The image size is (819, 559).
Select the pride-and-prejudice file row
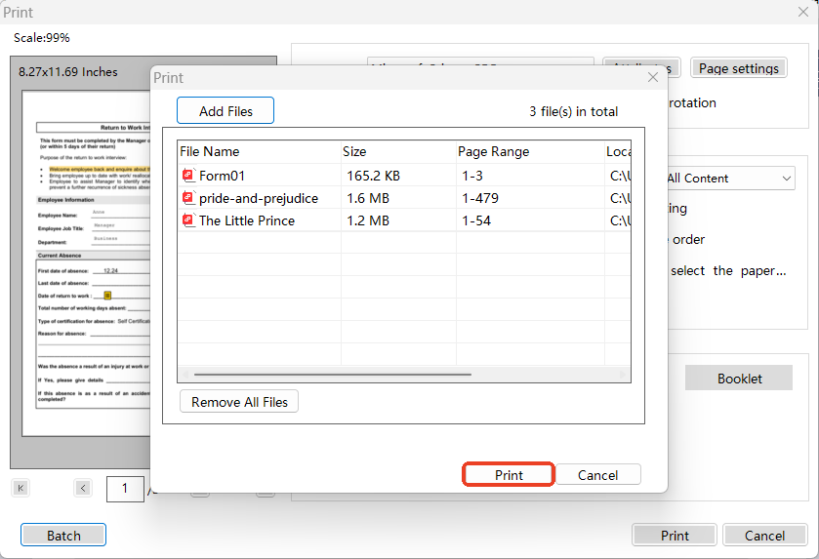pyautogui.click(x=404, y=198)
